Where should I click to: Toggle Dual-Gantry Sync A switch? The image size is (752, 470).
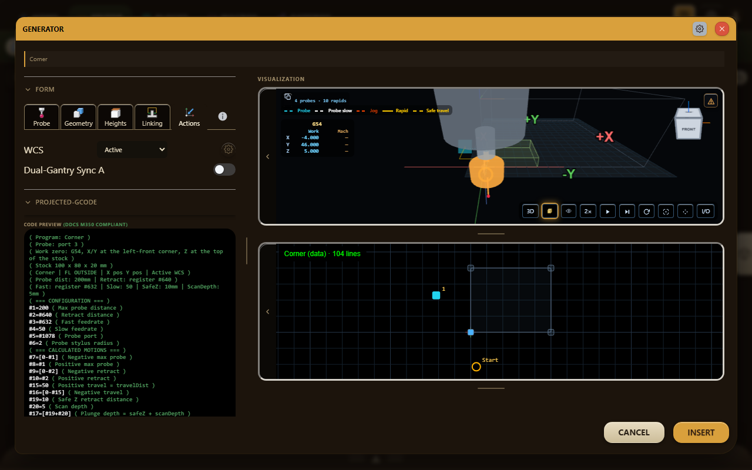[224, 170]
